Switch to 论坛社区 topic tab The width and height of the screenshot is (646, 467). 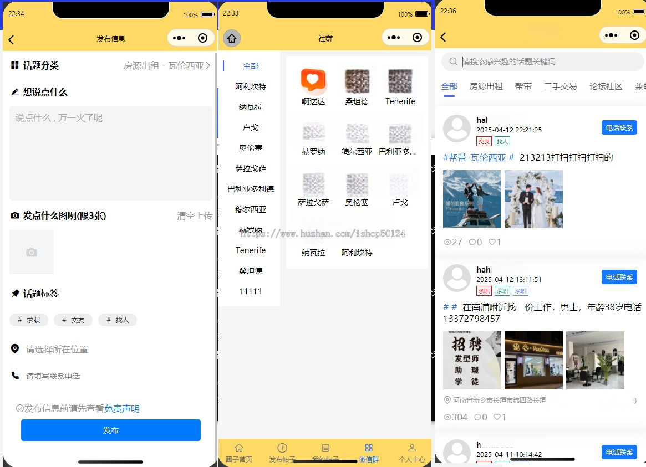(606, 86)
